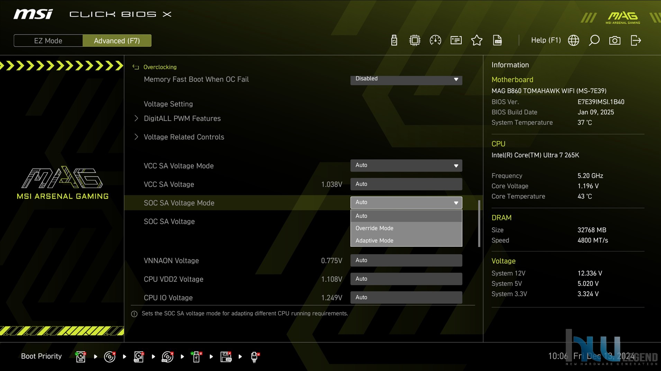Click the System 12V 12.336 V reading
This screenshot has width=661, height=371.
click(590, 273)
